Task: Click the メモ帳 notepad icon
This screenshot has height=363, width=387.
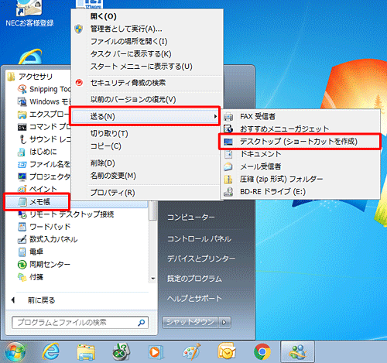Action: (x=22, y=202)
